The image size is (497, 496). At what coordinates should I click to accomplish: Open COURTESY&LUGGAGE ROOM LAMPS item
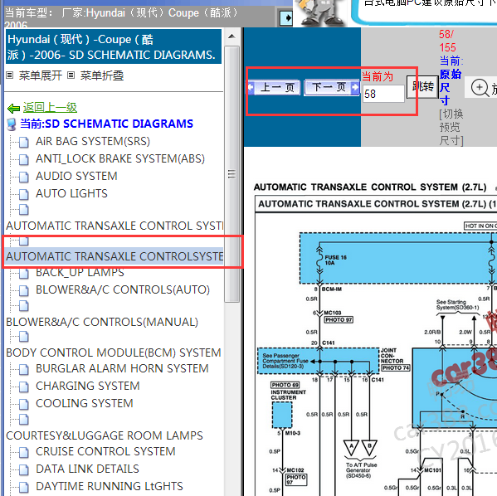coord(105,435)
